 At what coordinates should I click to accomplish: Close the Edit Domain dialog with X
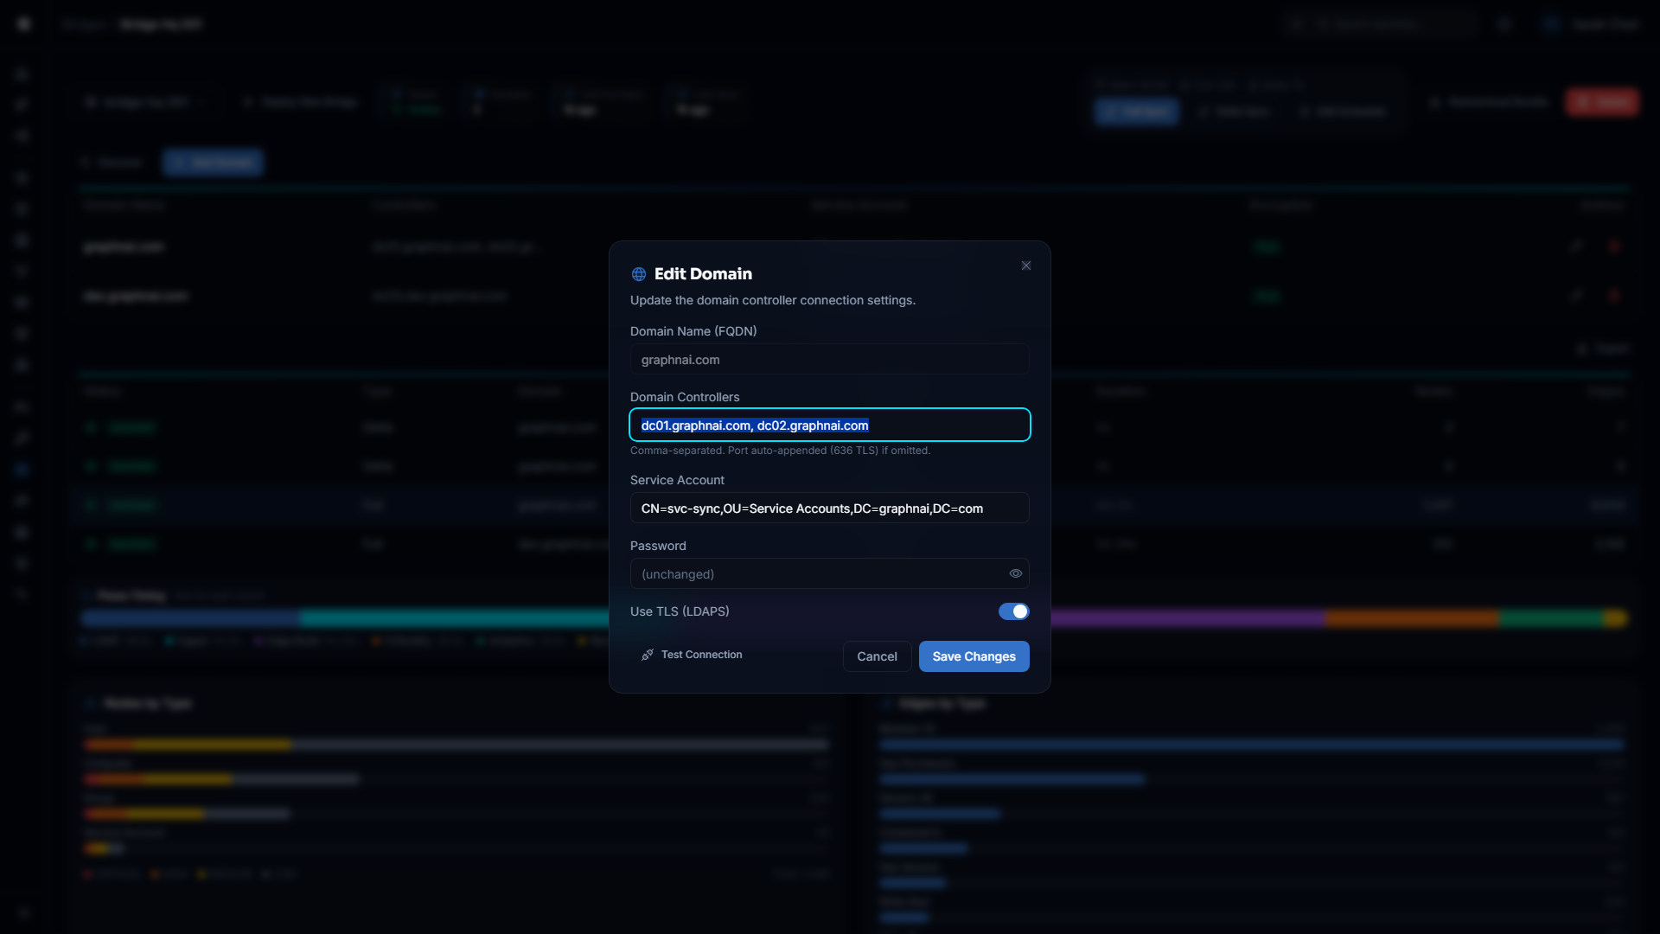click(x=1026, y=265)
